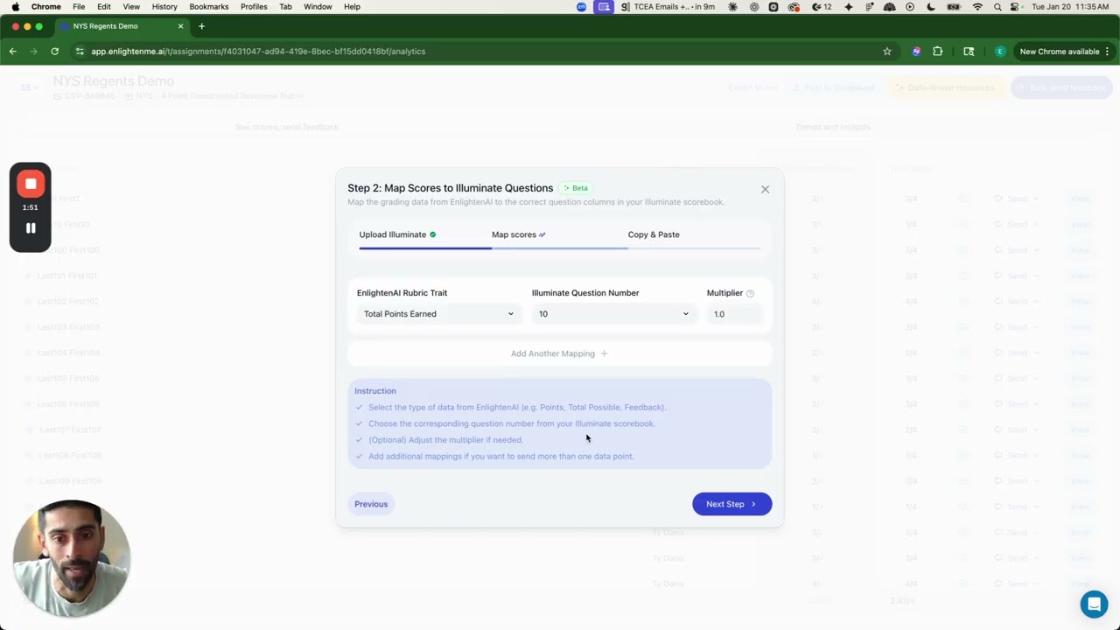The width and height of the screenshot is (1120, 630).
Task: Bookmark this page with the star
Action: (x=887, y=52)
